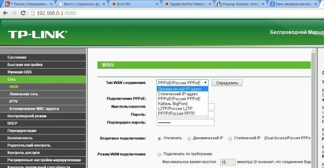Screen dimensions: 324x168
Task: Open Безопасность in sidebar
Action: coord(43,138)
